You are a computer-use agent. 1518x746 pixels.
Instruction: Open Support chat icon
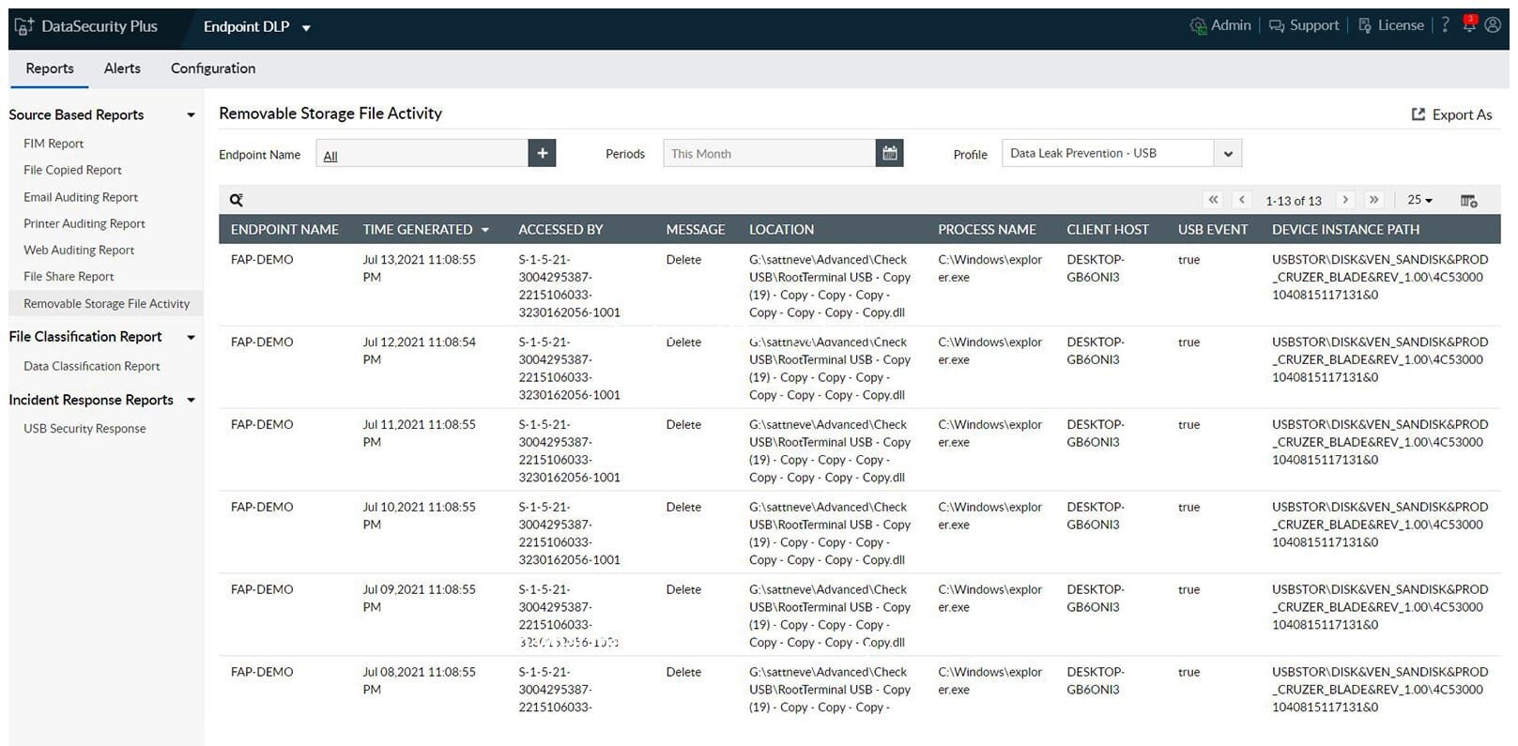[x=1277, y=26]
